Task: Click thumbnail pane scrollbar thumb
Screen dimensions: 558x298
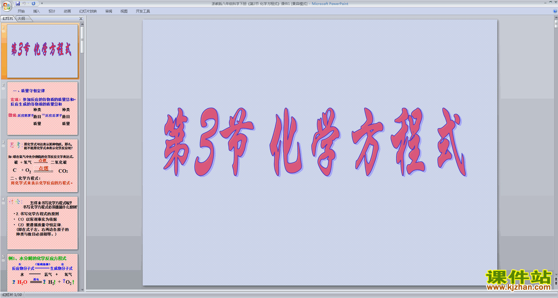Action: pyautogui.click(x=82, y=40)
